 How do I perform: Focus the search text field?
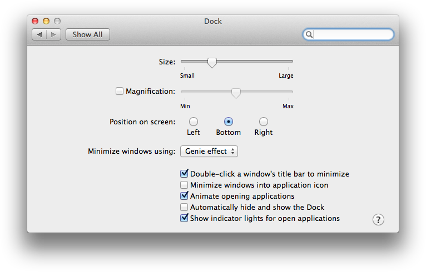[353, 34]
